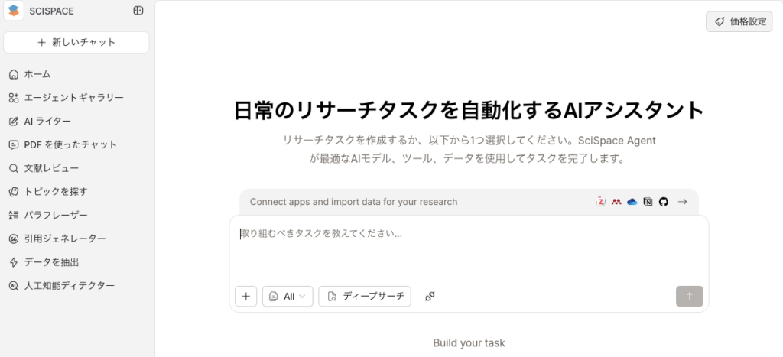The height and width of the screenshot is (357, 783).
Task: Click the Mendeley app icon
Action: point(616,202)
